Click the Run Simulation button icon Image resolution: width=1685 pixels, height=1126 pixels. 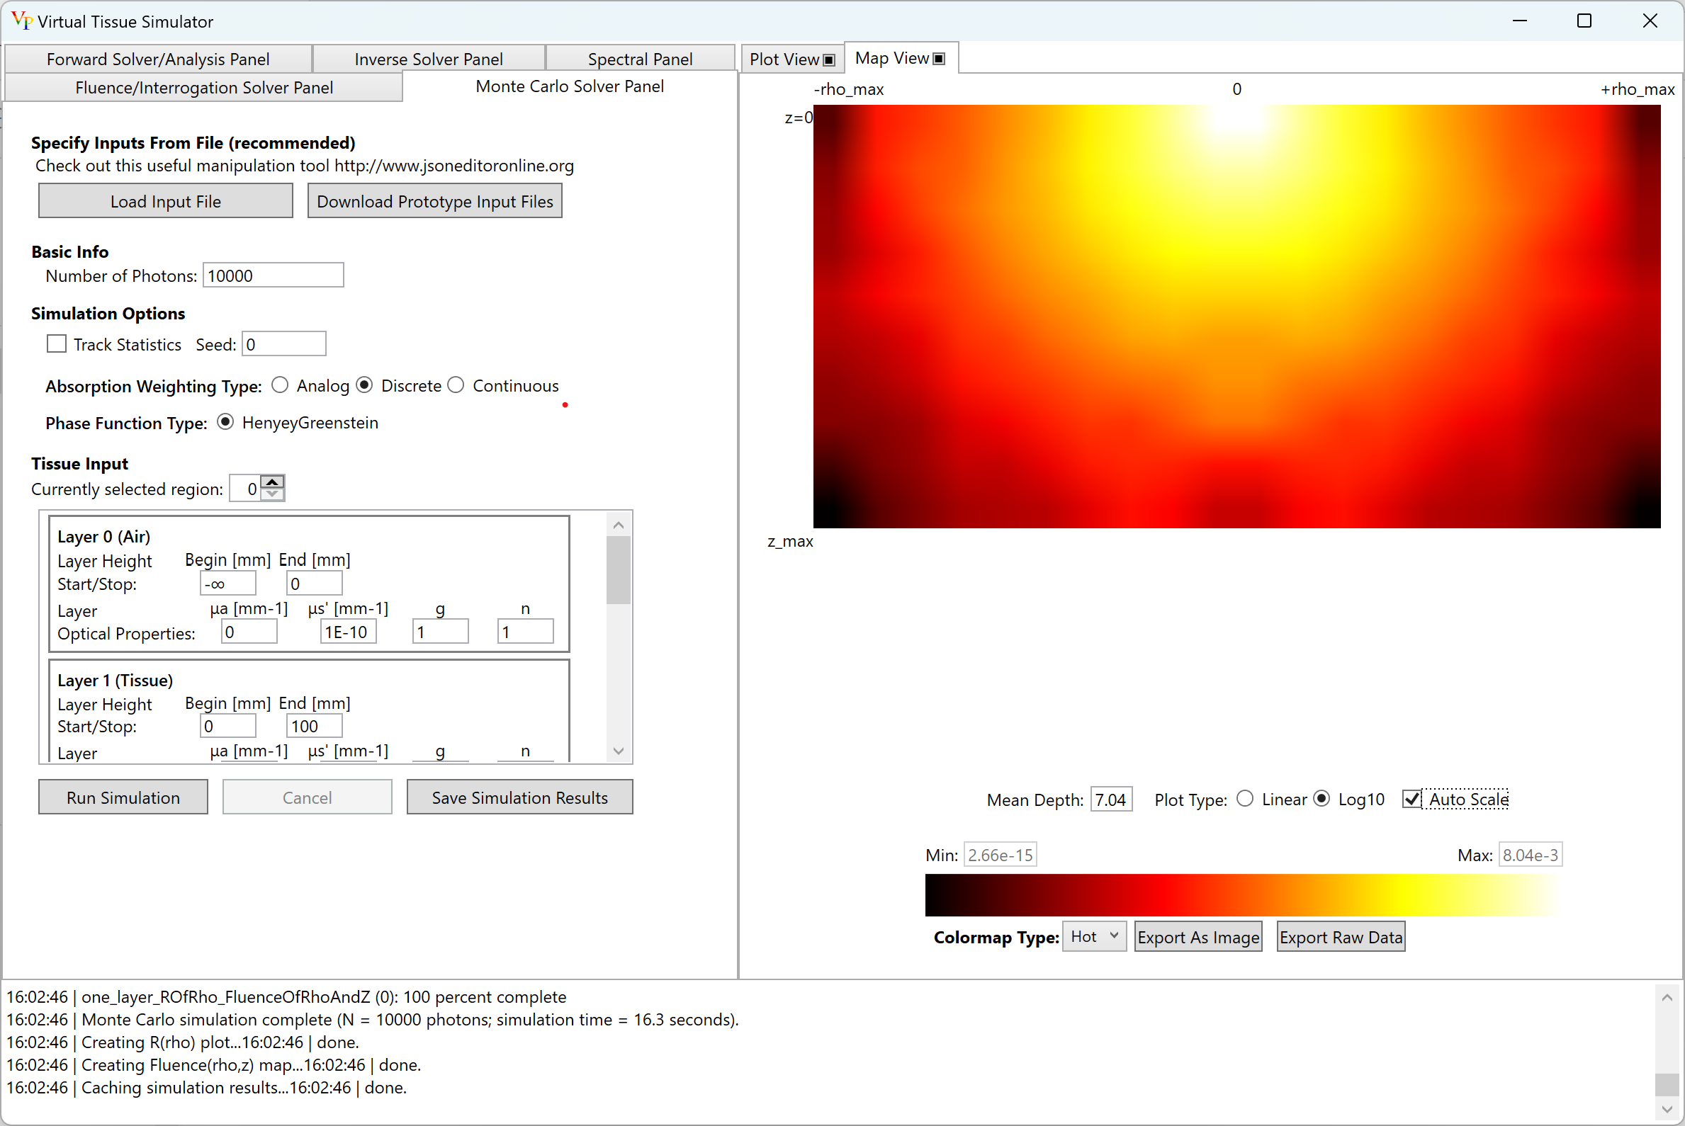click(122, 795)
